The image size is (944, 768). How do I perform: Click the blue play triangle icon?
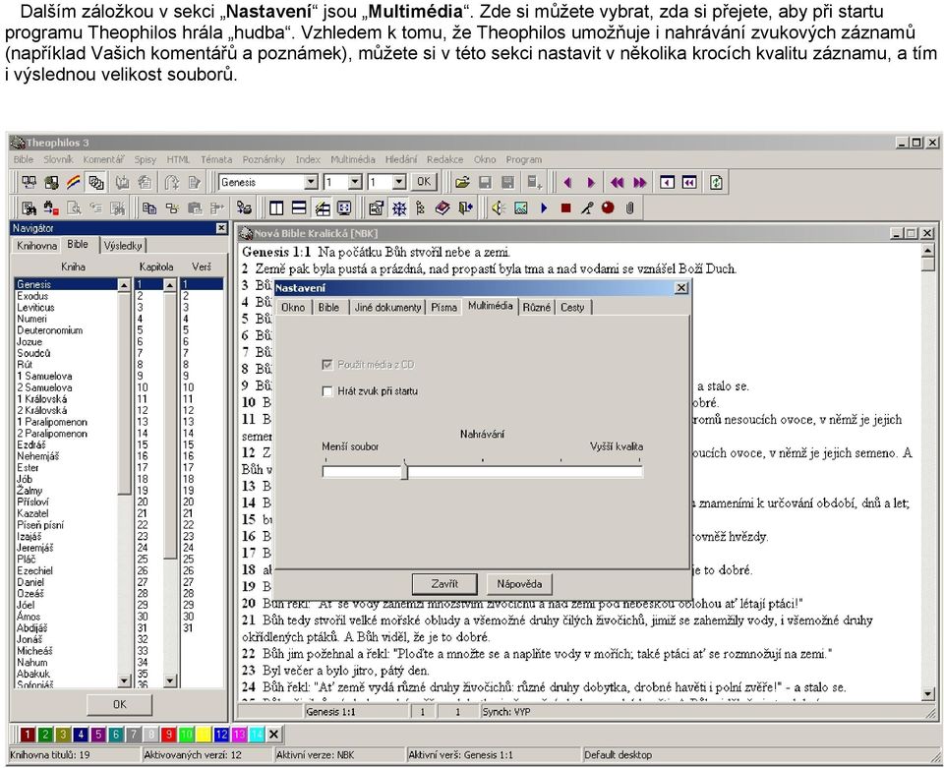click(544, 207)
